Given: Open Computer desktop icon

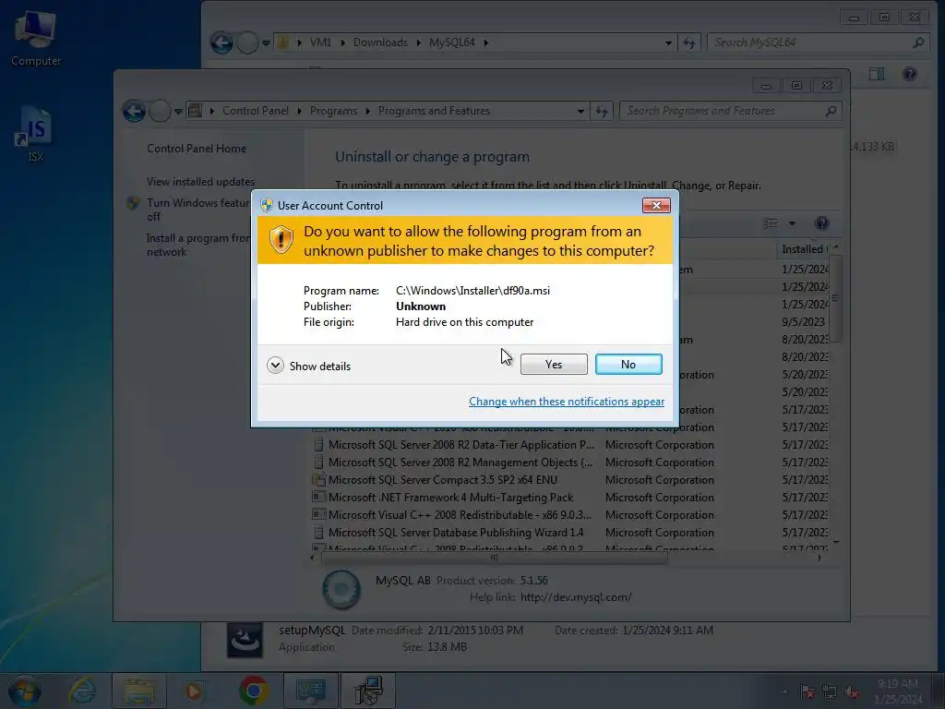Looking at the screenshot, I should coord(36,39).
